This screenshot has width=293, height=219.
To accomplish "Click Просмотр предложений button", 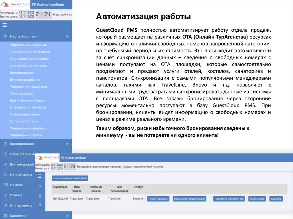I will coord(189,199).
